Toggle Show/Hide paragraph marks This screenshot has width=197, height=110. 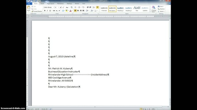click(98, 7)
